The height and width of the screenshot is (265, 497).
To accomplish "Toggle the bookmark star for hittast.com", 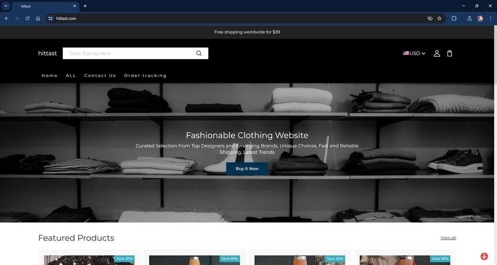I will coord(439,18).
